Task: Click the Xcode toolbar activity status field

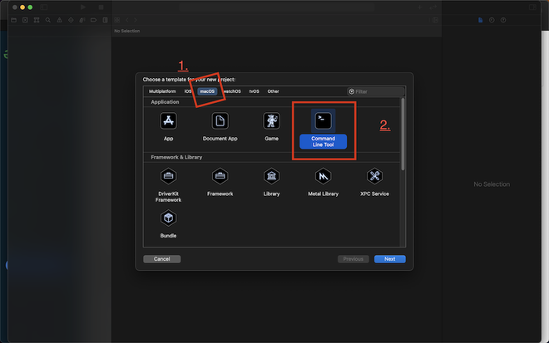Action: pos(277,7)
